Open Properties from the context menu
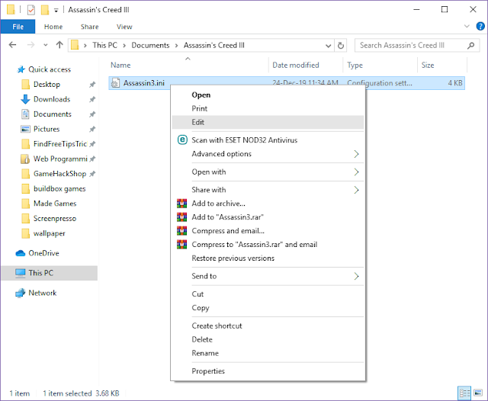 (268, 371)
